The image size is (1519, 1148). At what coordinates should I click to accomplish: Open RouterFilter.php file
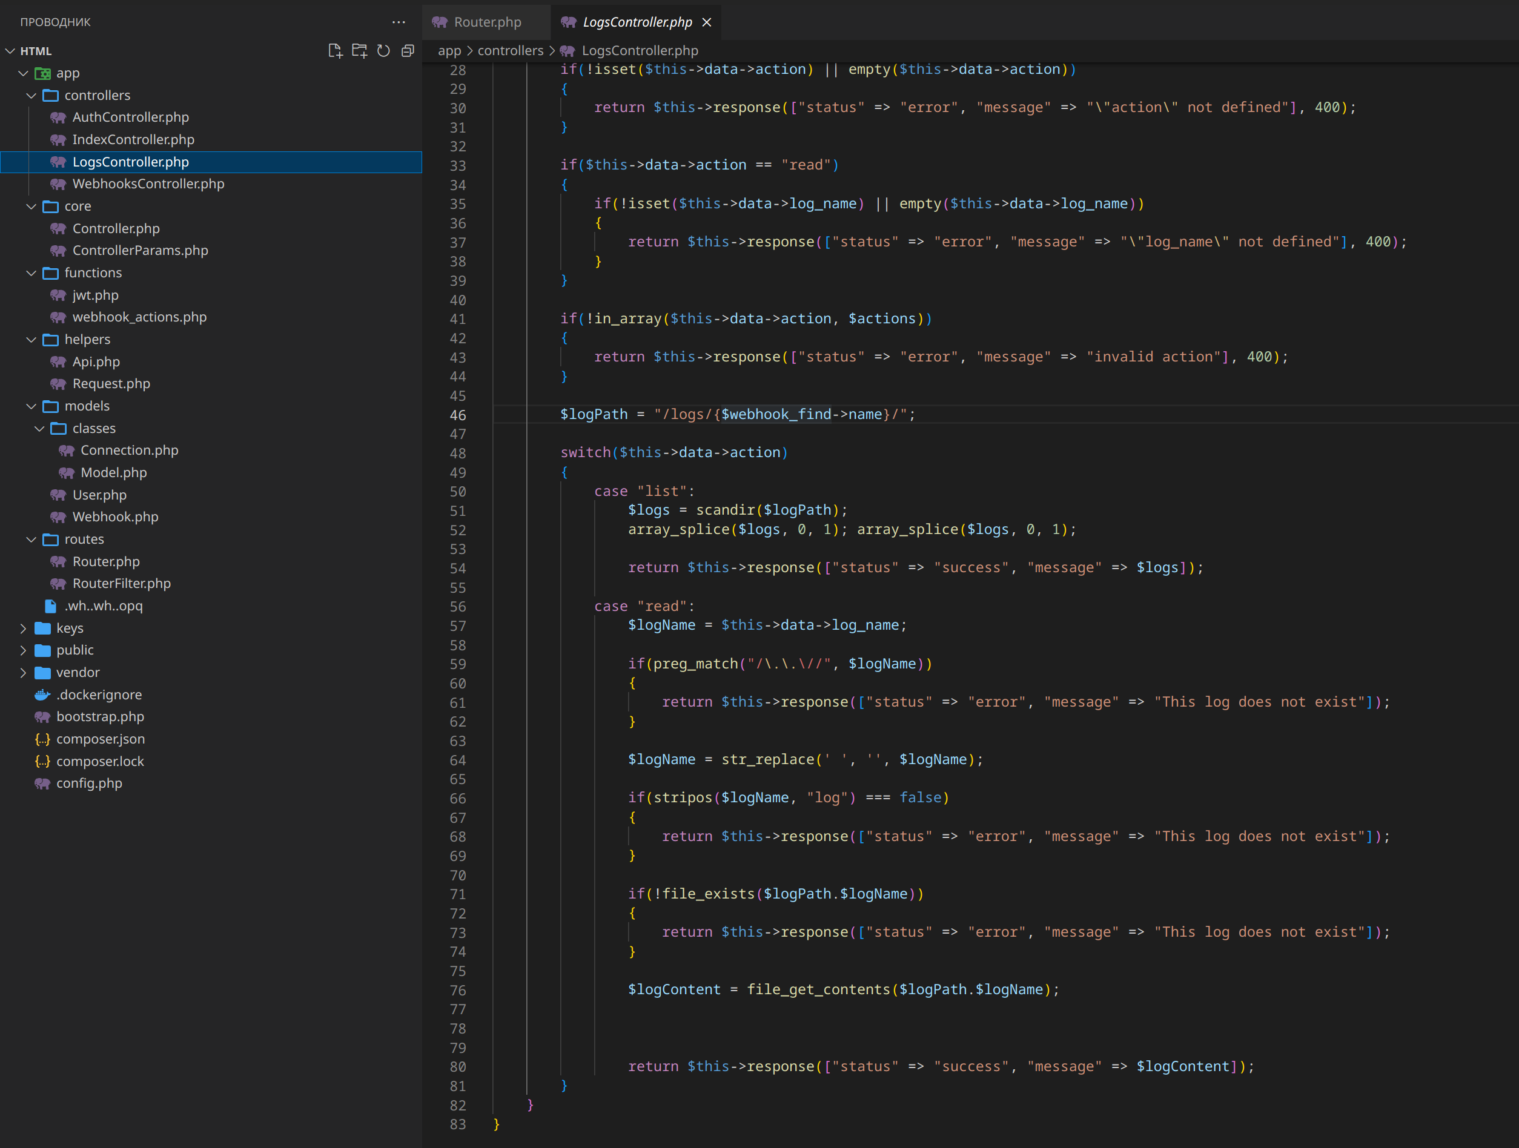[122, 584]
